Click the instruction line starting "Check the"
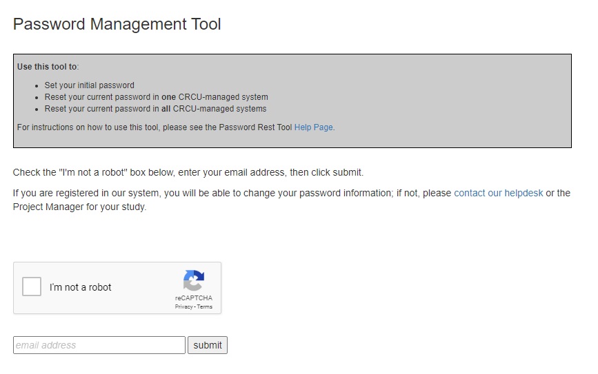This screenshot has width=598, height=374. 188,172
